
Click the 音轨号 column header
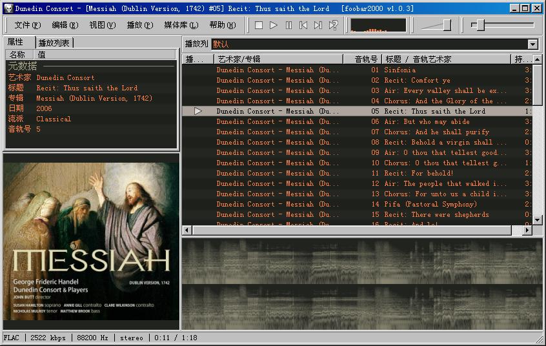click(x=363, y=59)
